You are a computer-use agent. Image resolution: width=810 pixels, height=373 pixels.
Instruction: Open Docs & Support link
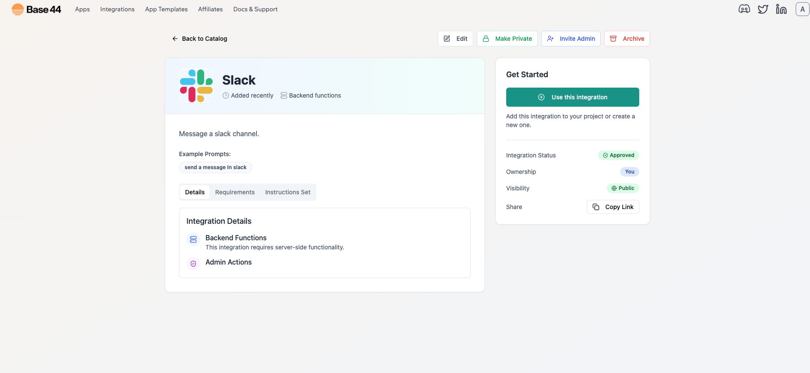click(x=255, y=9)
